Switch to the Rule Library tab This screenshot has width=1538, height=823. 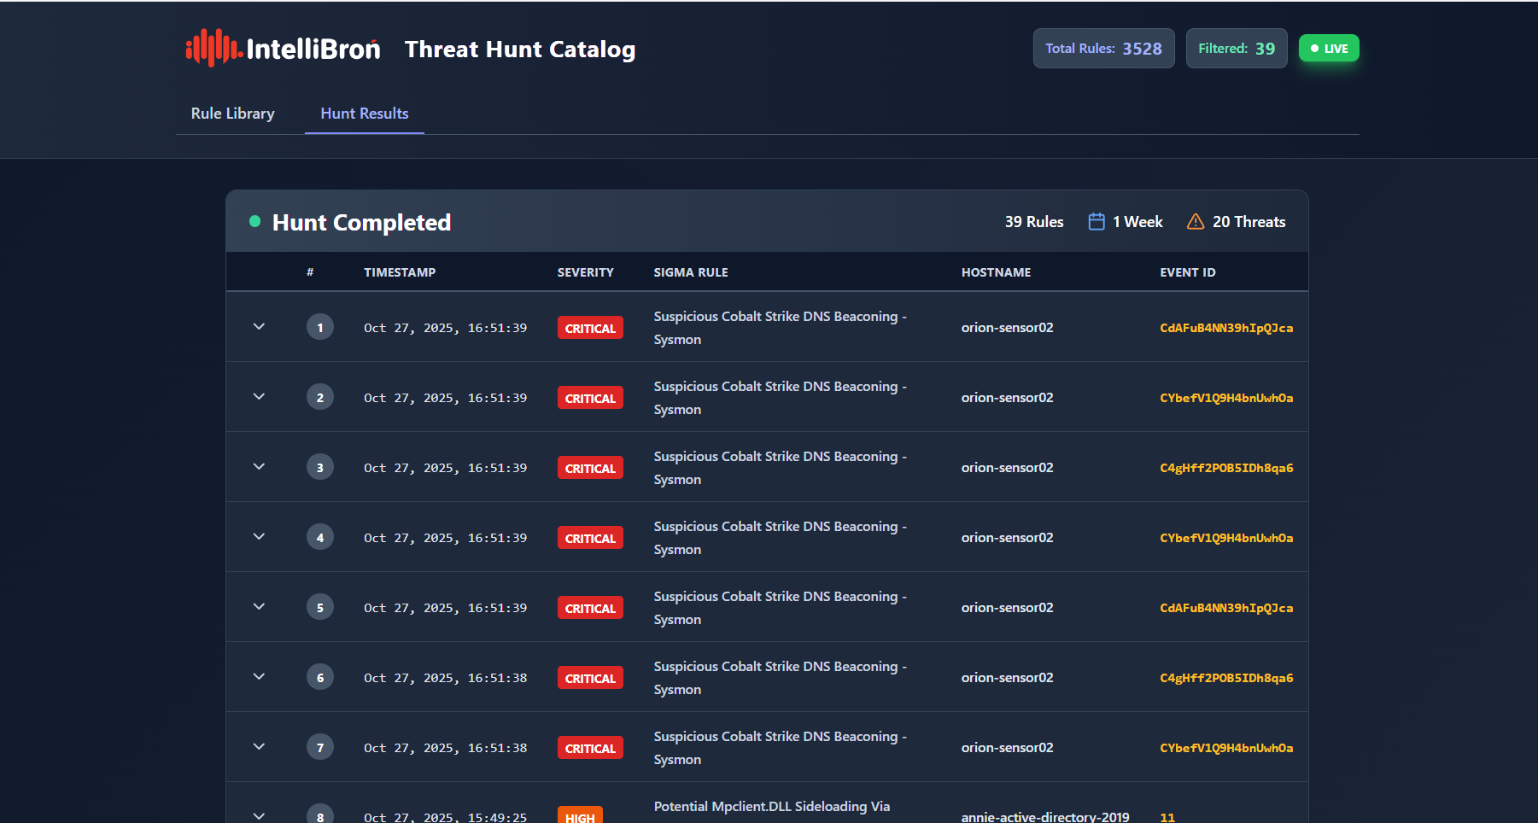232,114
